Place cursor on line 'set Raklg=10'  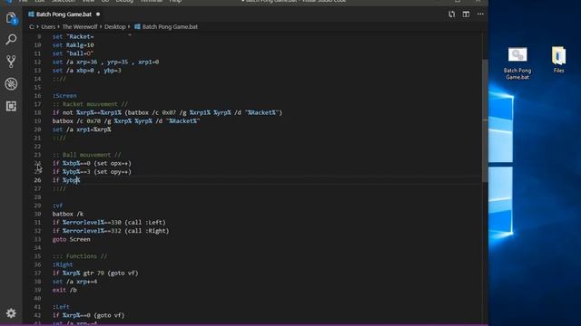73,45
